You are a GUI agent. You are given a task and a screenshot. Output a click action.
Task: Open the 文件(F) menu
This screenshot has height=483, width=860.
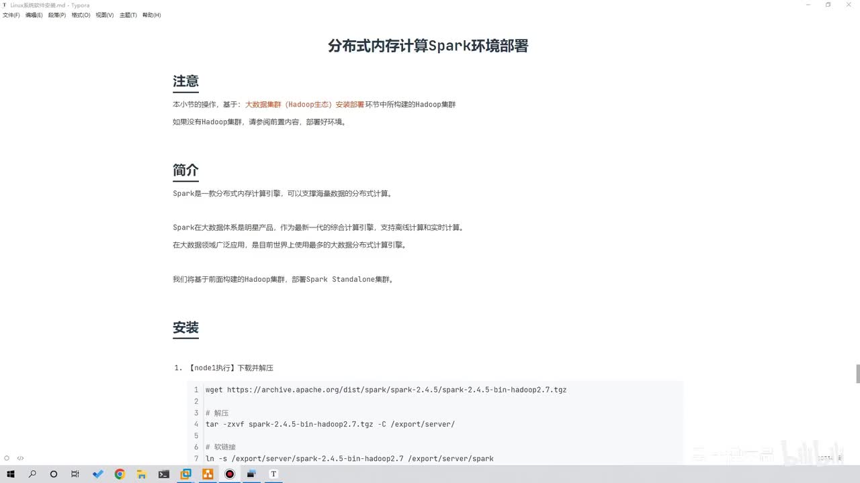coord(11,15)
